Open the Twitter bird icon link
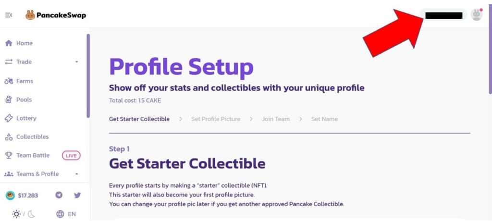 77,195
